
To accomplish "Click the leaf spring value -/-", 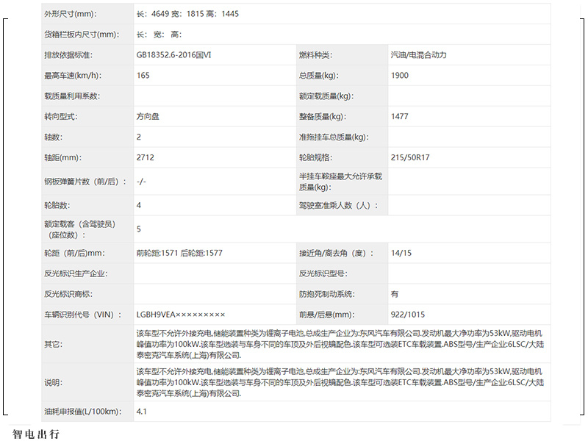I will pos(141,182).
